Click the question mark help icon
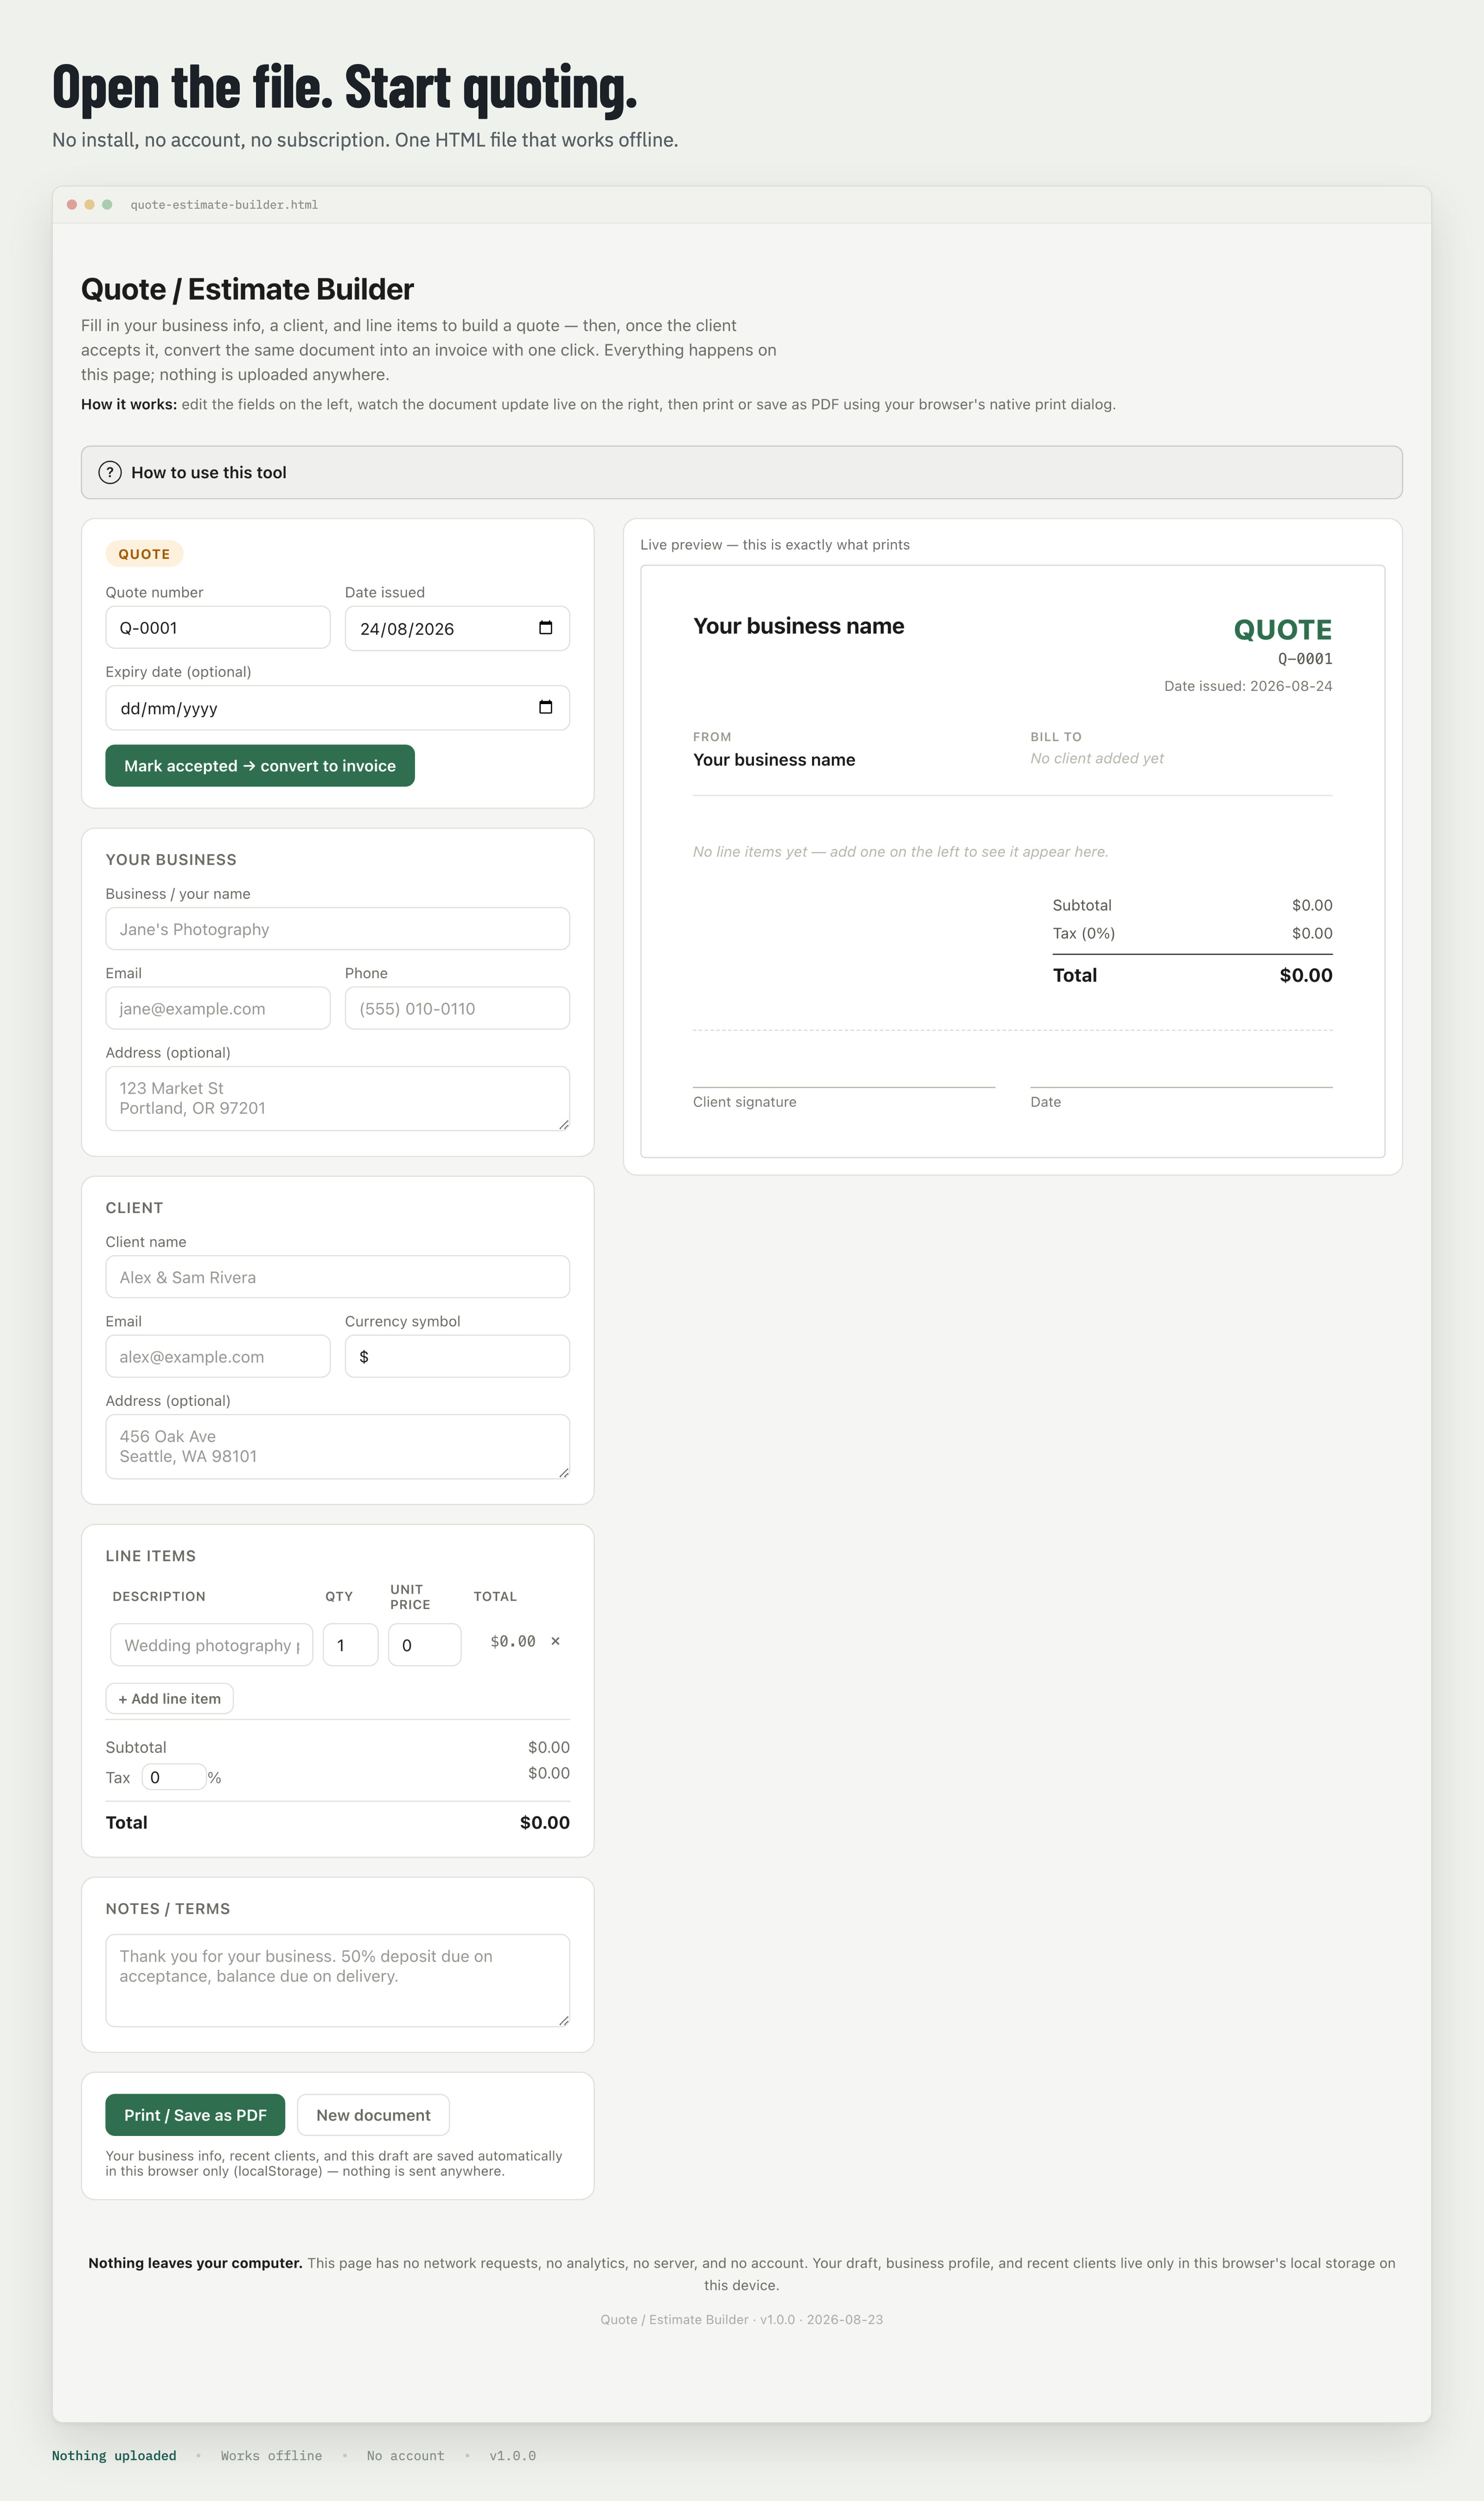This screenshot has width=1484, height=2501. click(x=110, y=472)
